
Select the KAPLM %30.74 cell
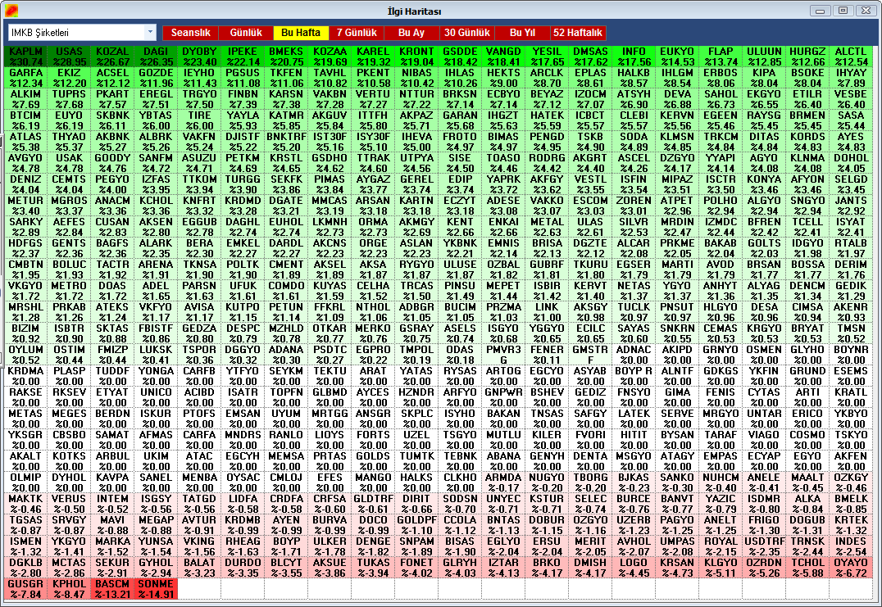click(26, 57)
